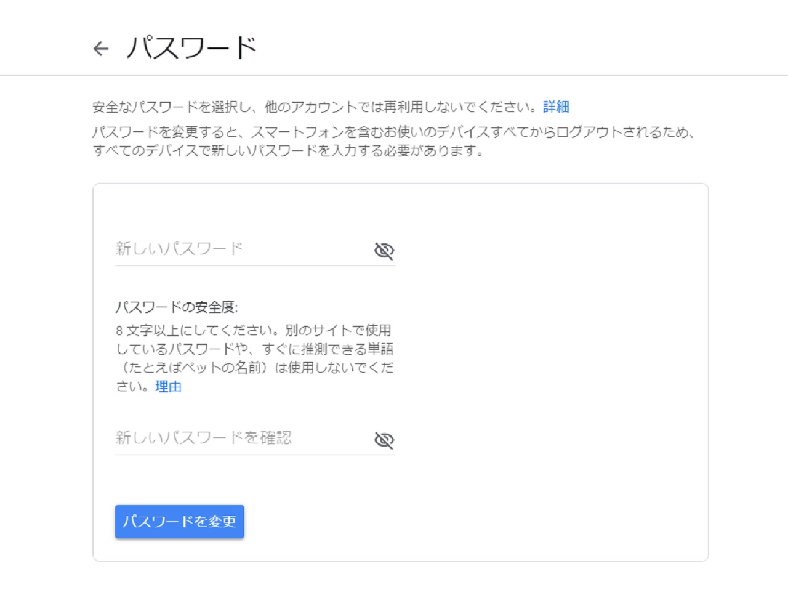
Task: Focus the 新しいパスワード input field
Action: tap(240, 249)
